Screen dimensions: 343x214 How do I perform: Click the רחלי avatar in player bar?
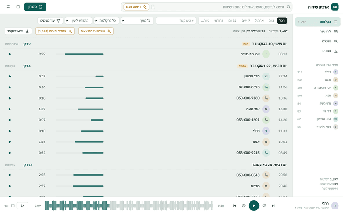pos(335,205)
